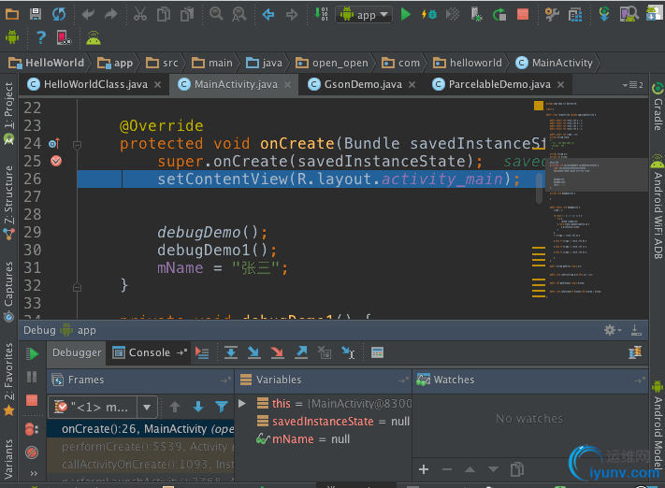Click the Show Execution Point icon

click(202, 352)
